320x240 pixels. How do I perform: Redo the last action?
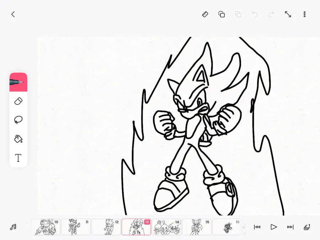(271, 14)
